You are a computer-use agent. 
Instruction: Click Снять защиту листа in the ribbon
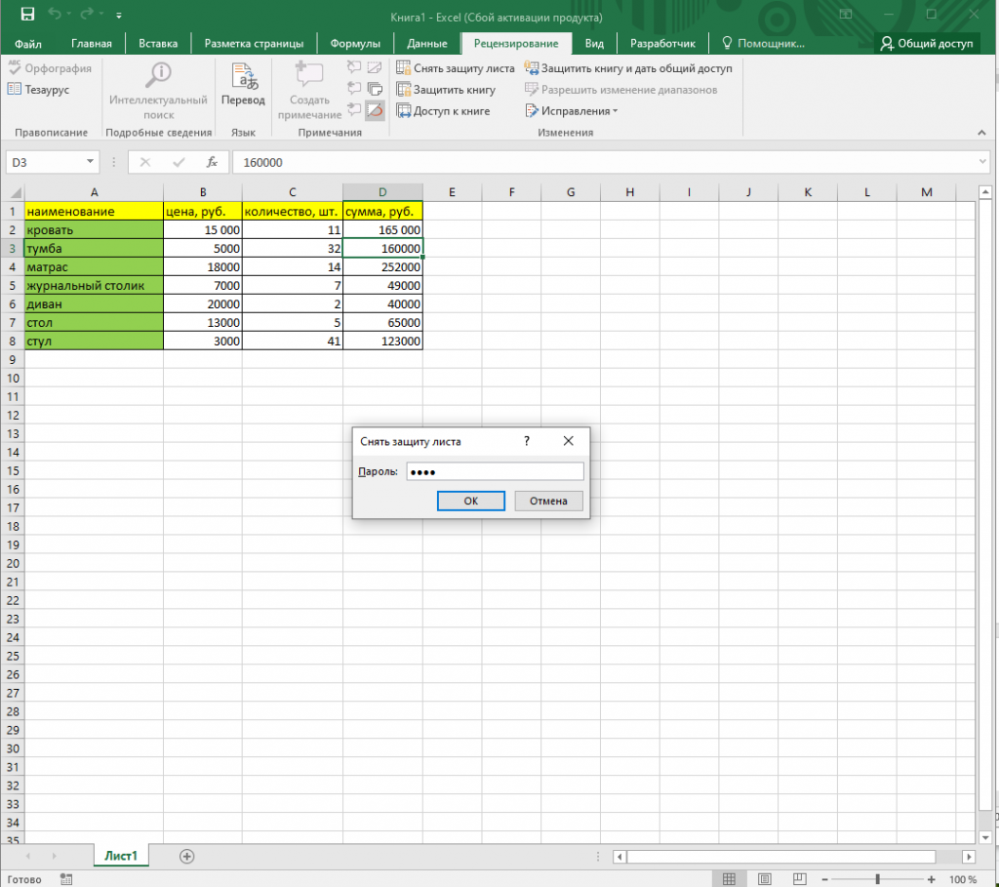455,68
